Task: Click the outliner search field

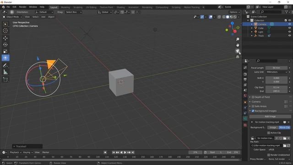Action: (271, 12)
